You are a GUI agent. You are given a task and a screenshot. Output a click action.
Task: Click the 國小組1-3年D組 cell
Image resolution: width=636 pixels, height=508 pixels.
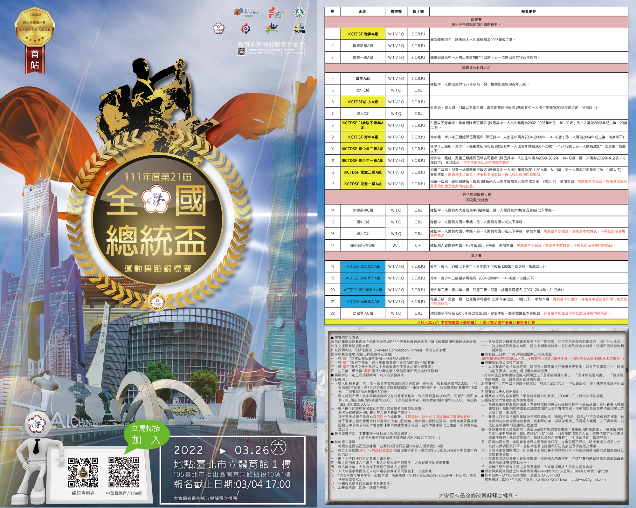pyautogui.click(x=363, y=245)
